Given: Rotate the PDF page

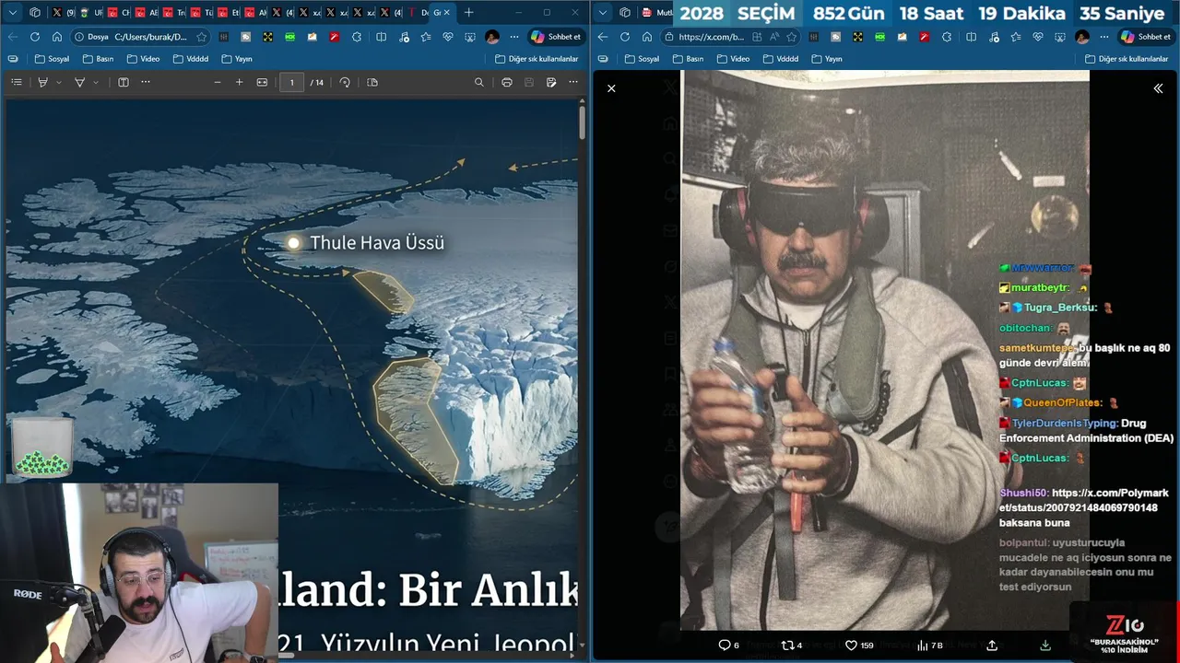Looking at the screenshot, I should (x=345, y=82).
